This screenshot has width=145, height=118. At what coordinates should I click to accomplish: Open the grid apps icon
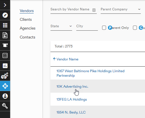pyautogui.click(x=5, y=25)
